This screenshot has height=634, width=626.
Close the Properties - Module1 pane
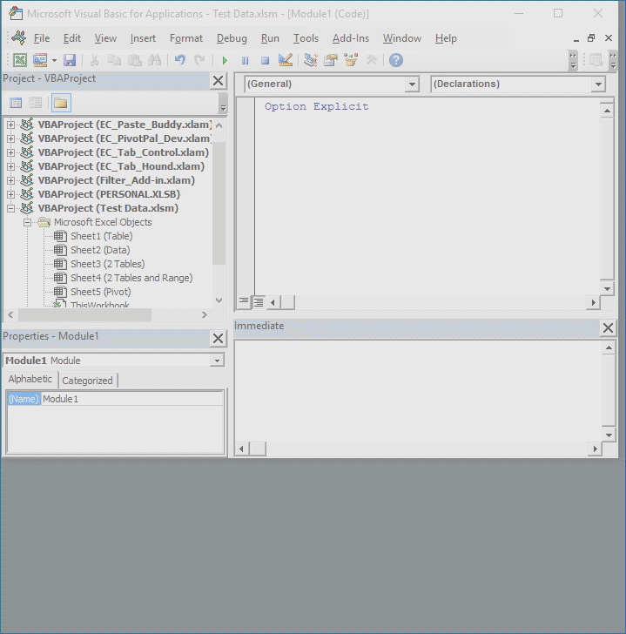(218, 339)
